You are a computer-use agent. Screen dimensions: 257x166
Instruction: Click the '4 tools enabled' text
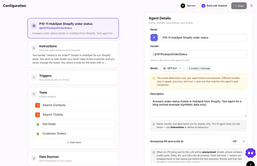click(x=47, y=97)
